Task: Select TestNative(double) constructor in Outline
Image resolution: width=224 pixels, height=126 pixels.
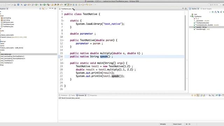Action: pos(202,23)
